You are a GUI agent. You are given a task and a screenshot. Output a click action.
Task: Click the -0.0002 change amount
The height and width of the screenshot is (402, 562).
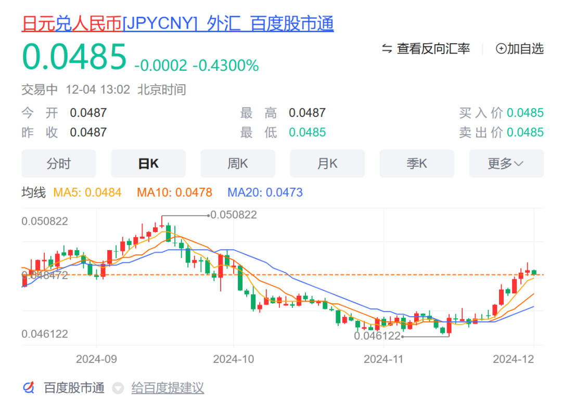pyautogui.click(x=161, y=66)
